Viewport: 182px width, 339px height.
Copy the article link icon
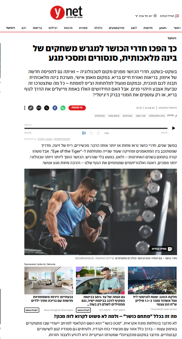pyautogui.click(x=31, y=108)
